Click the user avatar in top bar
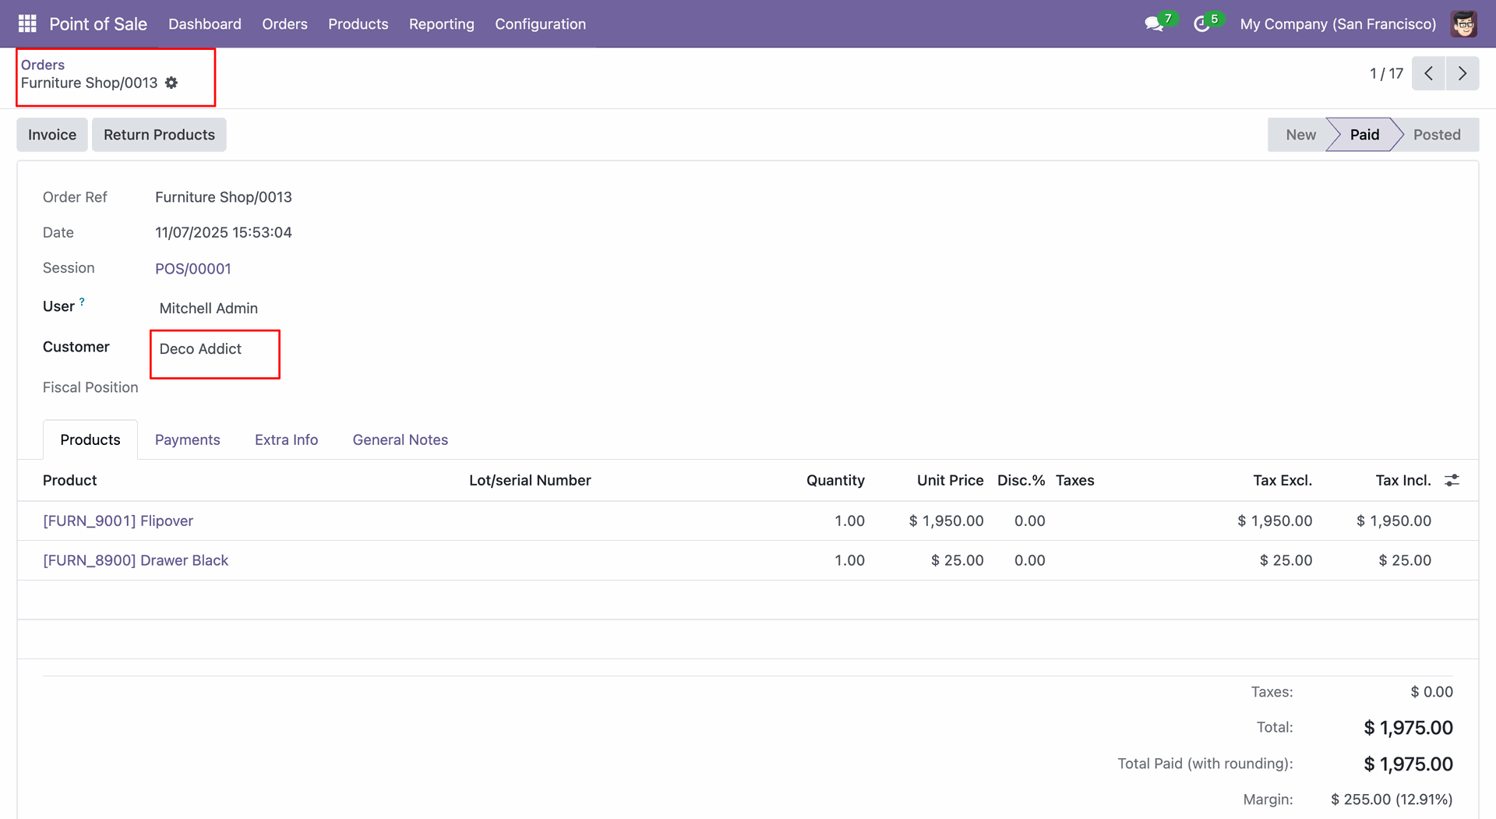This screenshot has height=819, width=1496. (1463, 24)
